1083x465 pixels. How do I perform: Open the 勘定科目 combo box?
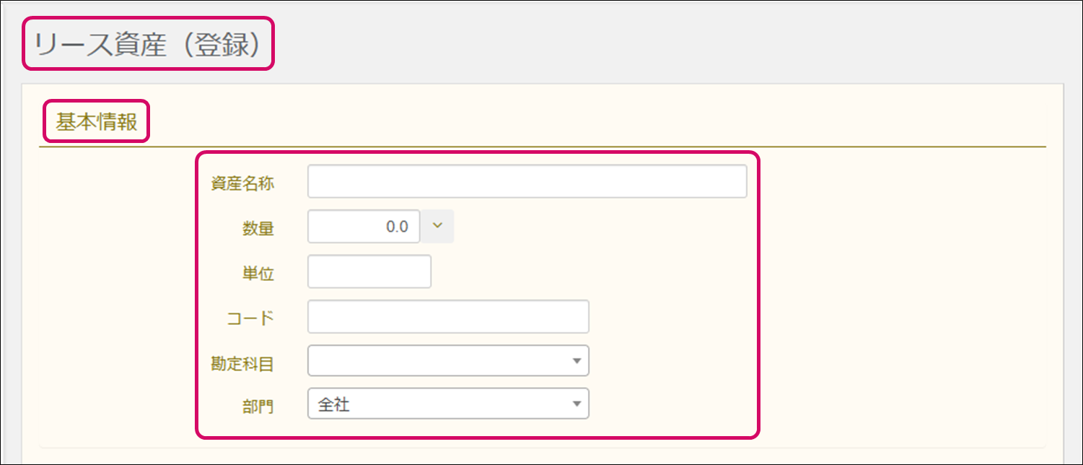(440, 361)
